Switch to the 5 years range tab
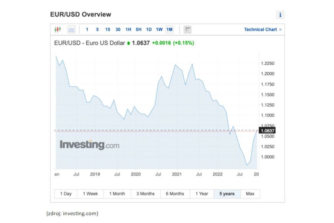The height and width of the screenshot is (223, 334). coord(227,194)
